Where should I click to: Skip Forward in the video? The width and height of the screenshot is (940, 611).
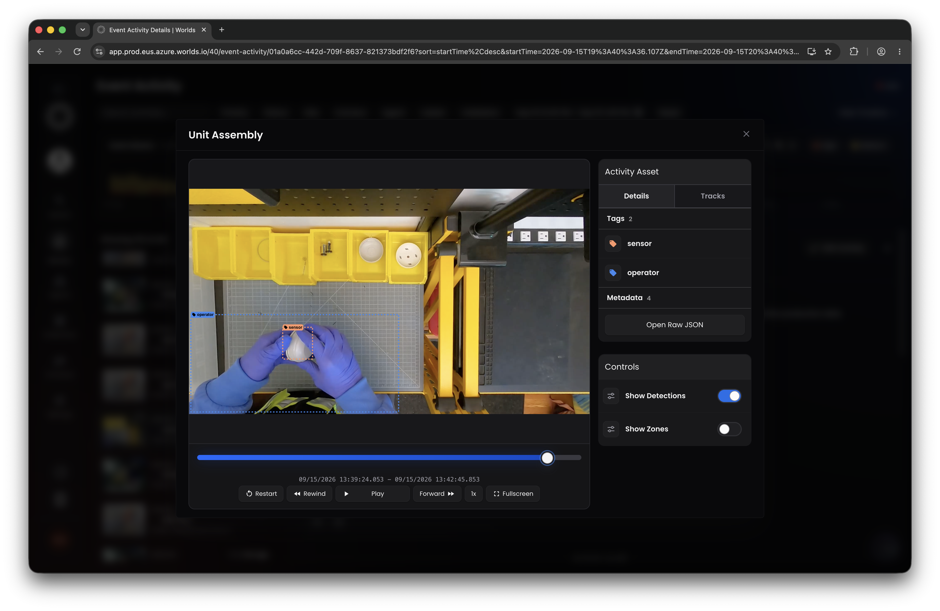[x=437, y=494]
